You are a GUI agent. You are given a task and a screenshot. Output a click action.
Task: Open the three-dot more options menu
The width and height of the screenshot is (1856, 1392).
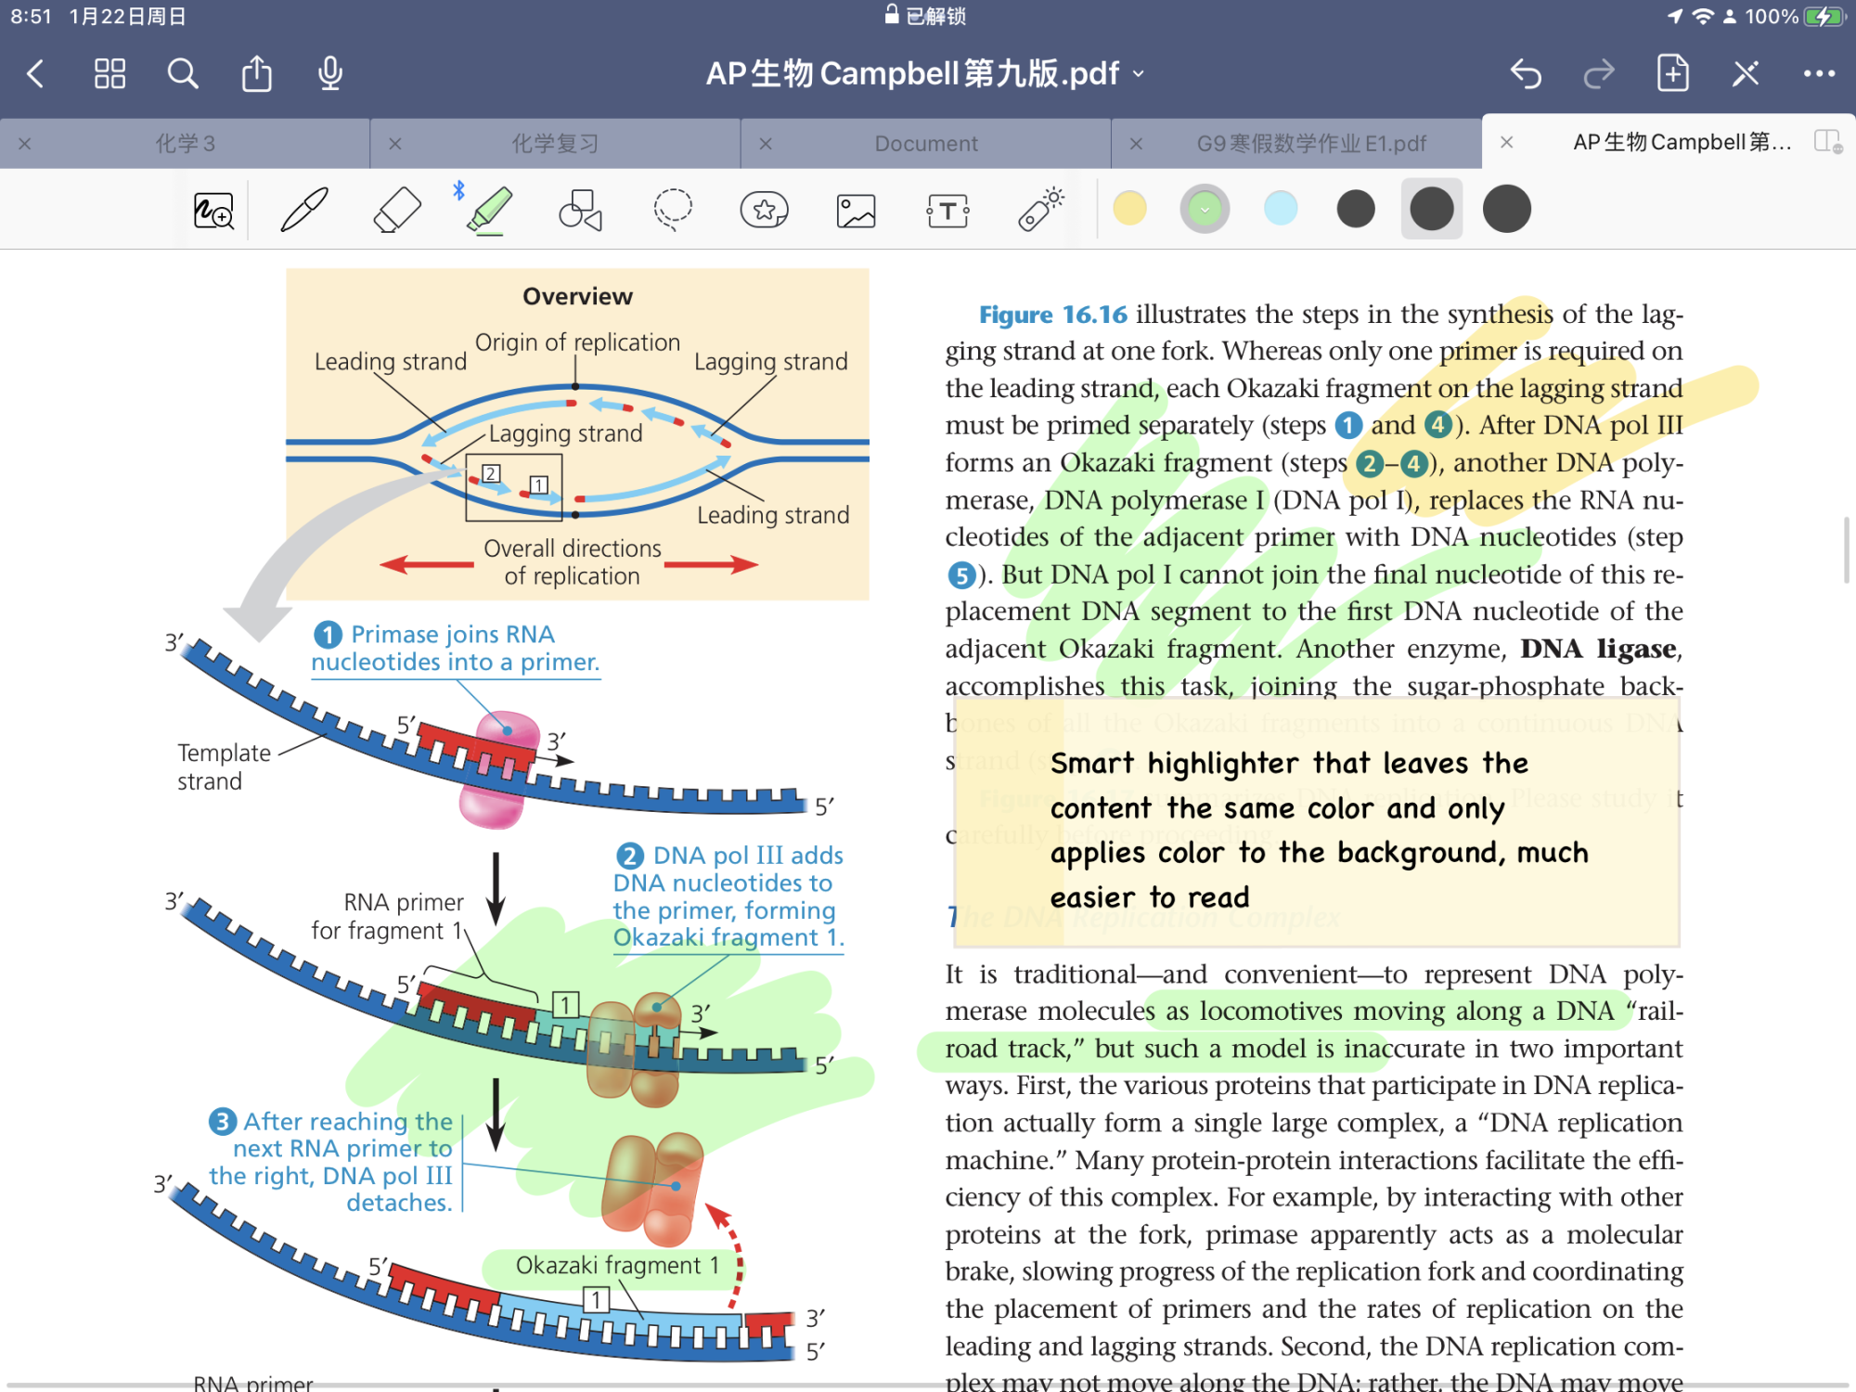1819,73
